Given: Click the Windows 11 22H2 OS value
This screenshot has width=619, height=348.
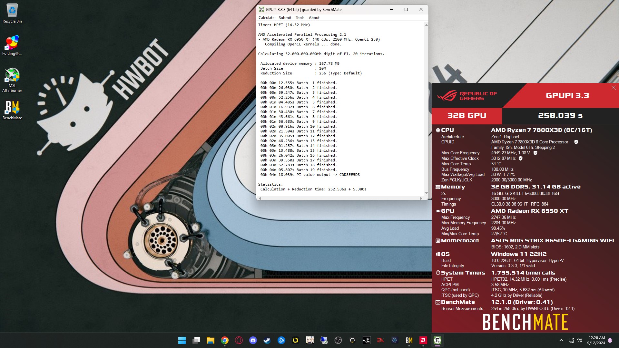Looking at the screenshot, I should coord(519,254).
